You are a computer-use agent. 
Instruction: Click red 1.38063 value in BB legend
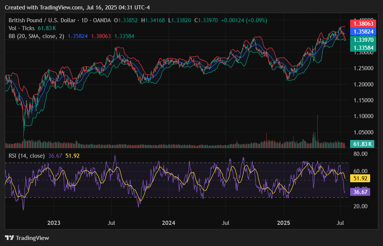tap(101, 36)
